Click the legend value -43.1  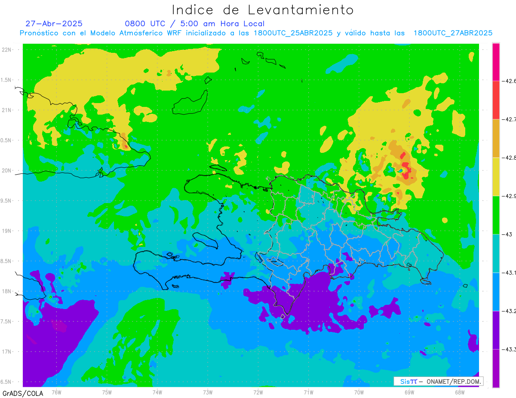pos(509,273)
